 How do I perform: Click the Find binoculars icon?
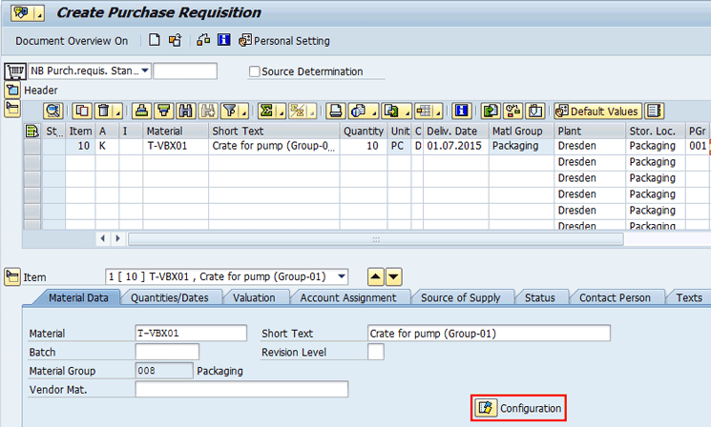click(184, 112)
